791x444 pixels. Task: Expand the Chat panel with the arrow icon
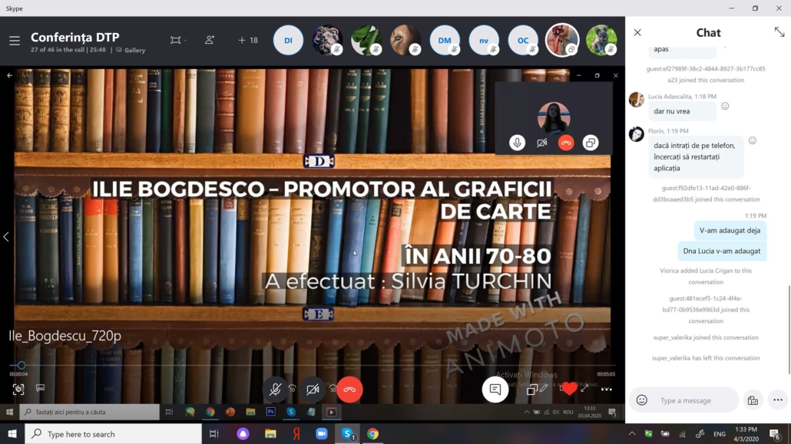point(779,32)
